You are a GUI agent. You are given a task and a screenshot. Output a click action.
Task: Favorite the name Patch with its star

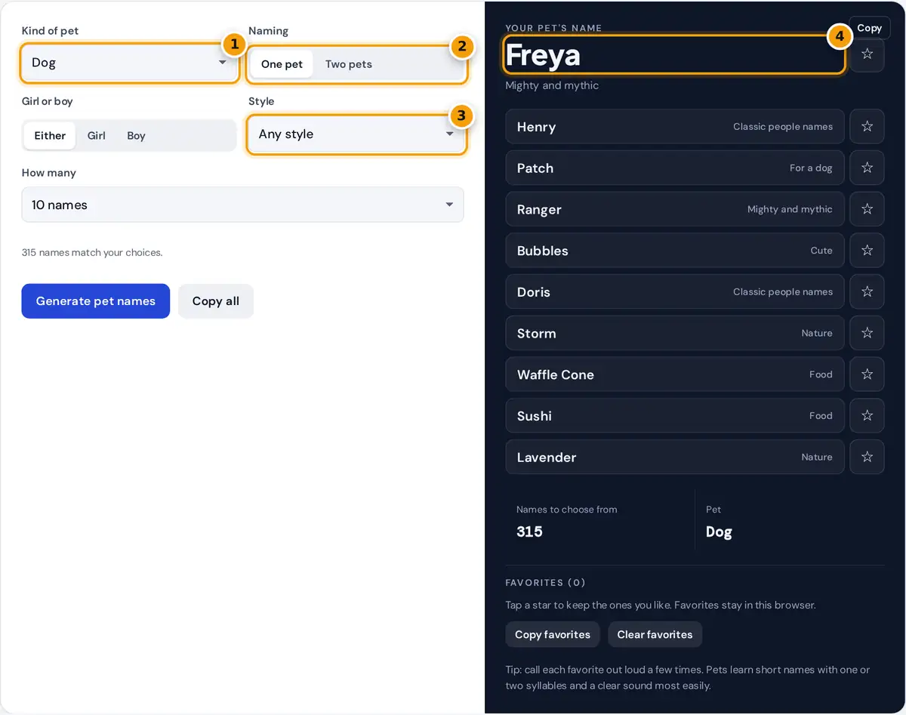tap(867, 168)
